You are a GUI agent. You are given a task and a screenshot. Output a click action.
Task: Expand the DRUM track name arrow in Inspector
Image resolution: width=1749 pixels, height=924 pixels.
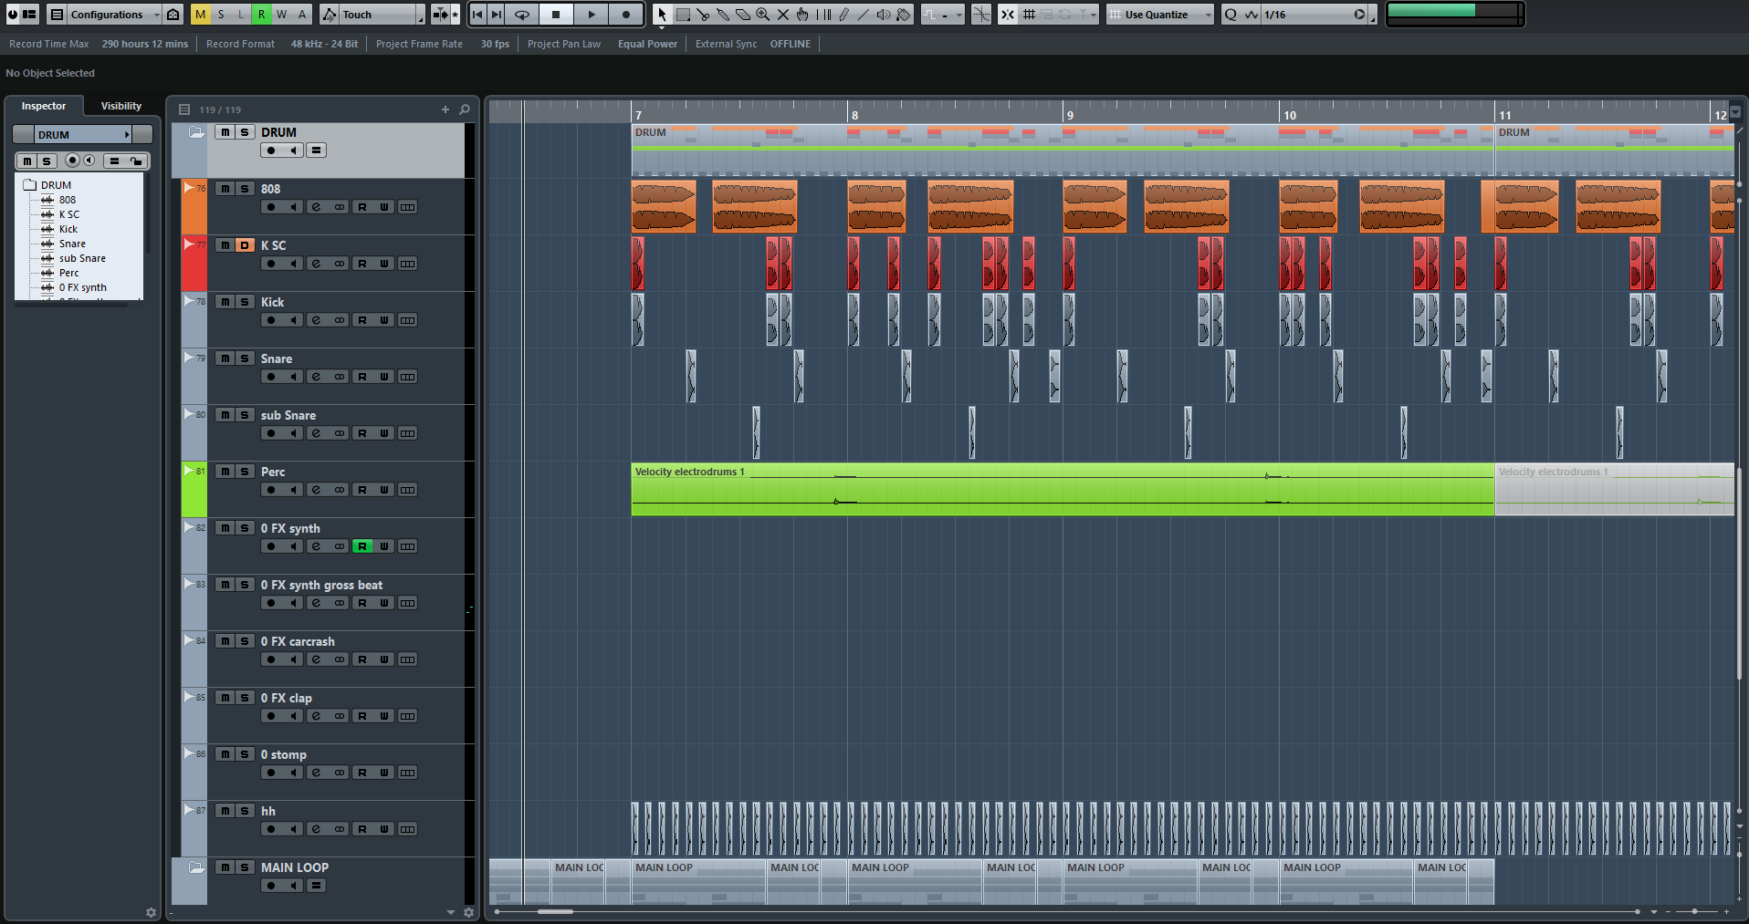click(x=127, y=135)
